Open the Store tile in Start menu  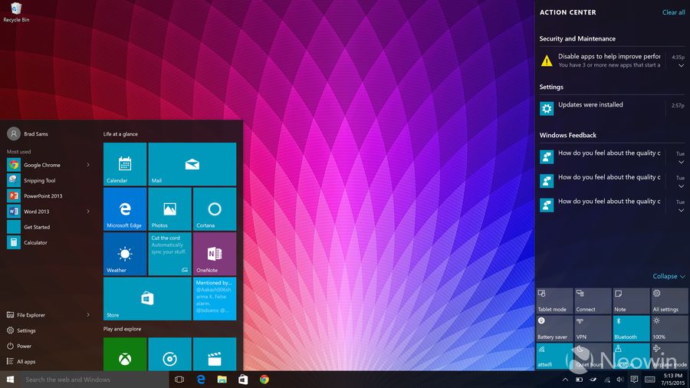(x=147, y=299)
